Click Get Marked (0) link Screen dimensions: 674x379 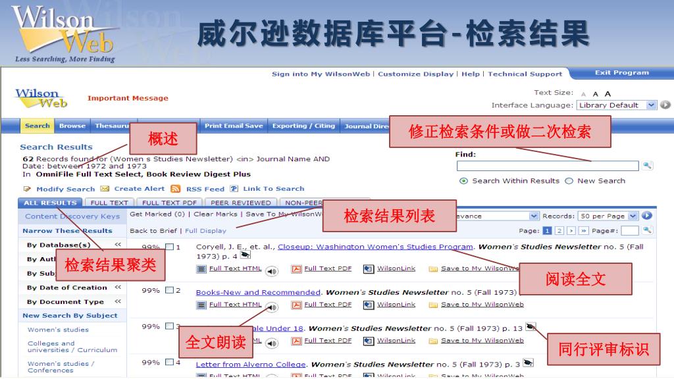[x=157, y=214]
